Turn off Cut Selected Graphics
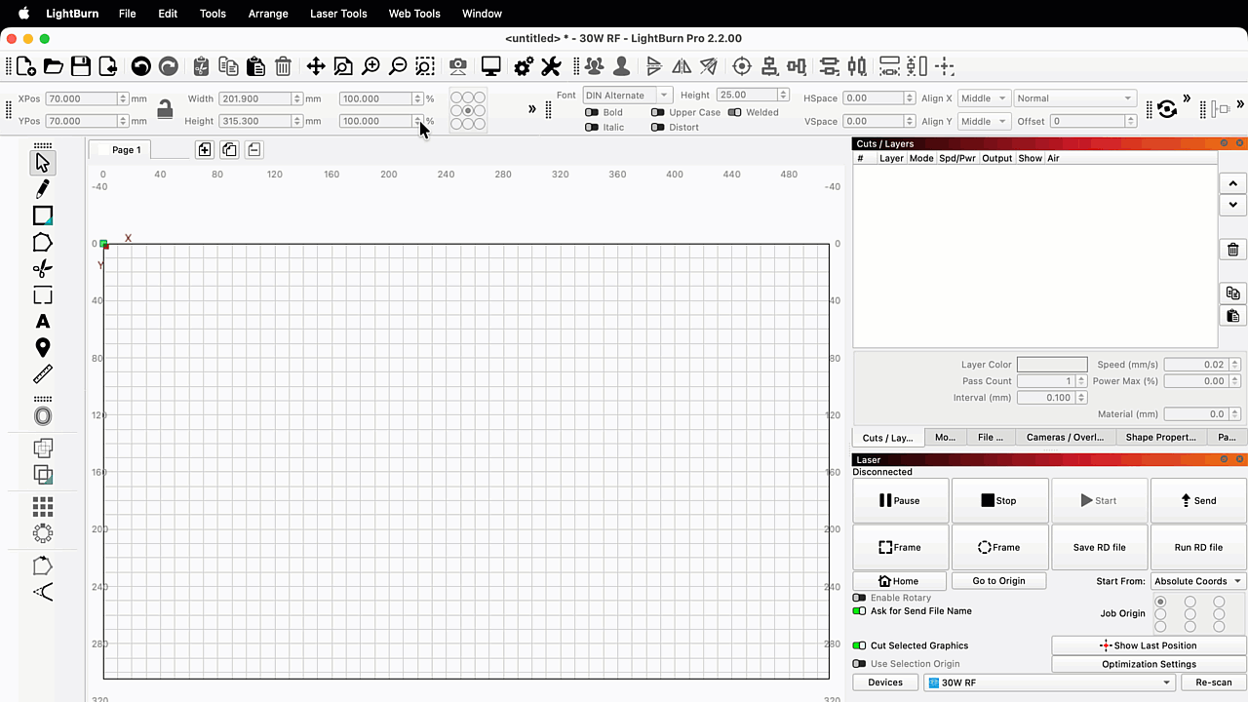This screenshot has height=702, width=1248. click(x=859, y=645)
